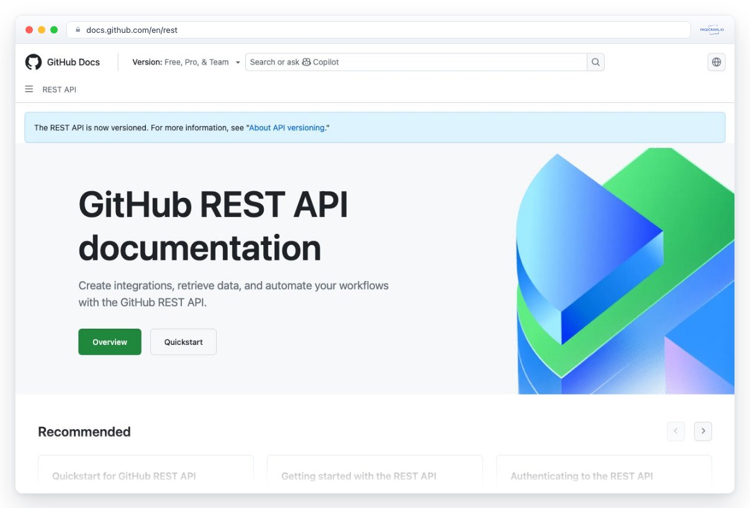Click the isometric hero illustration
The height and width of the screenshot is (508, 750).
click(x=625, y=271)
